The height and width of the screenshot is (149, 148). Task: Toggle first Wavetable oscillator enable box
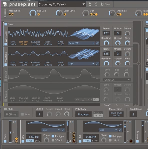pyautogui.click(x=6, y=44)
